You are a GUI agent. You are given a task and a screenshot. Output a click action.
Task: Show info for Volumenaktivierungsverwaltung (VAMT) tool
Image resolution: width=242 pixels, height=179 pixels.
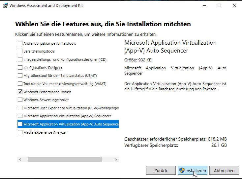tap(65, 84)
